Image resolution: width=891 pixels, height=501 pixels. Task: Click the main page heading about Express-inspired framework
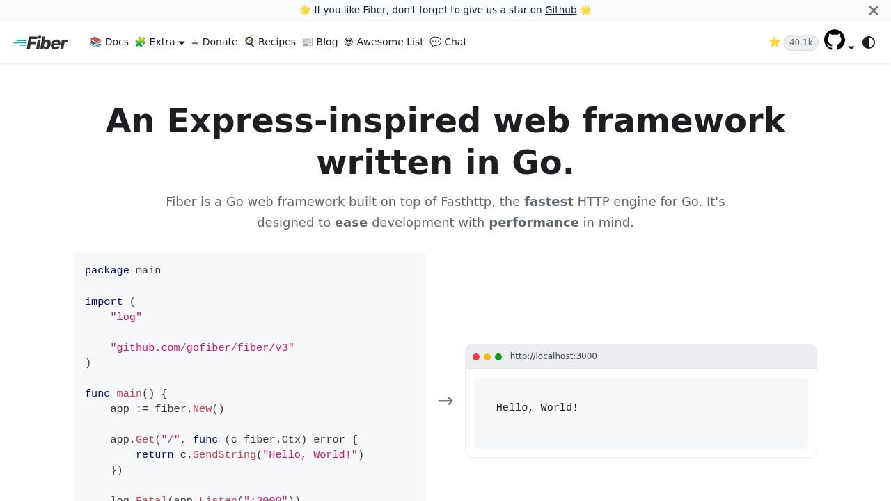445,141
